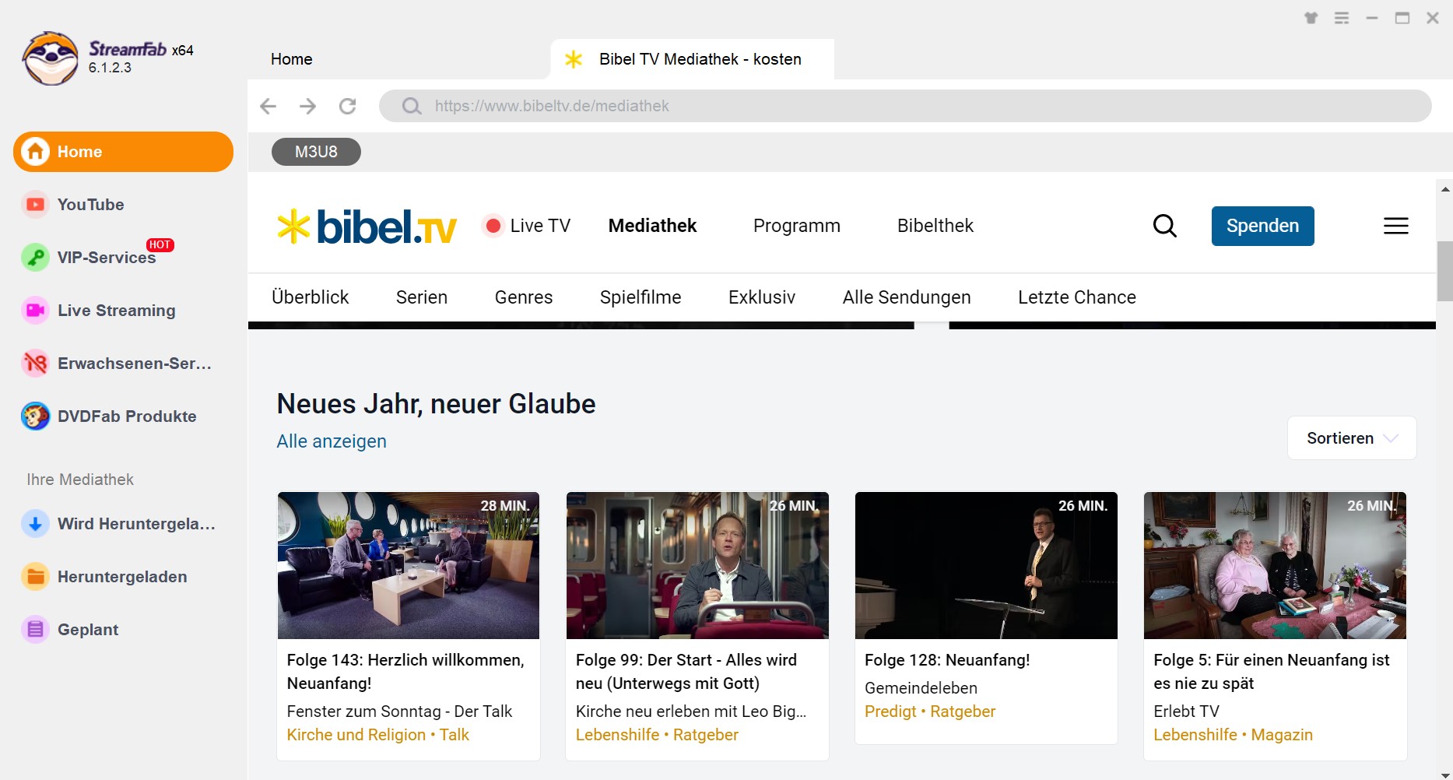The height and width of the screenshot is (780, 1453).
Task: Open the Live Streaming section
Action: pos(98,311)
